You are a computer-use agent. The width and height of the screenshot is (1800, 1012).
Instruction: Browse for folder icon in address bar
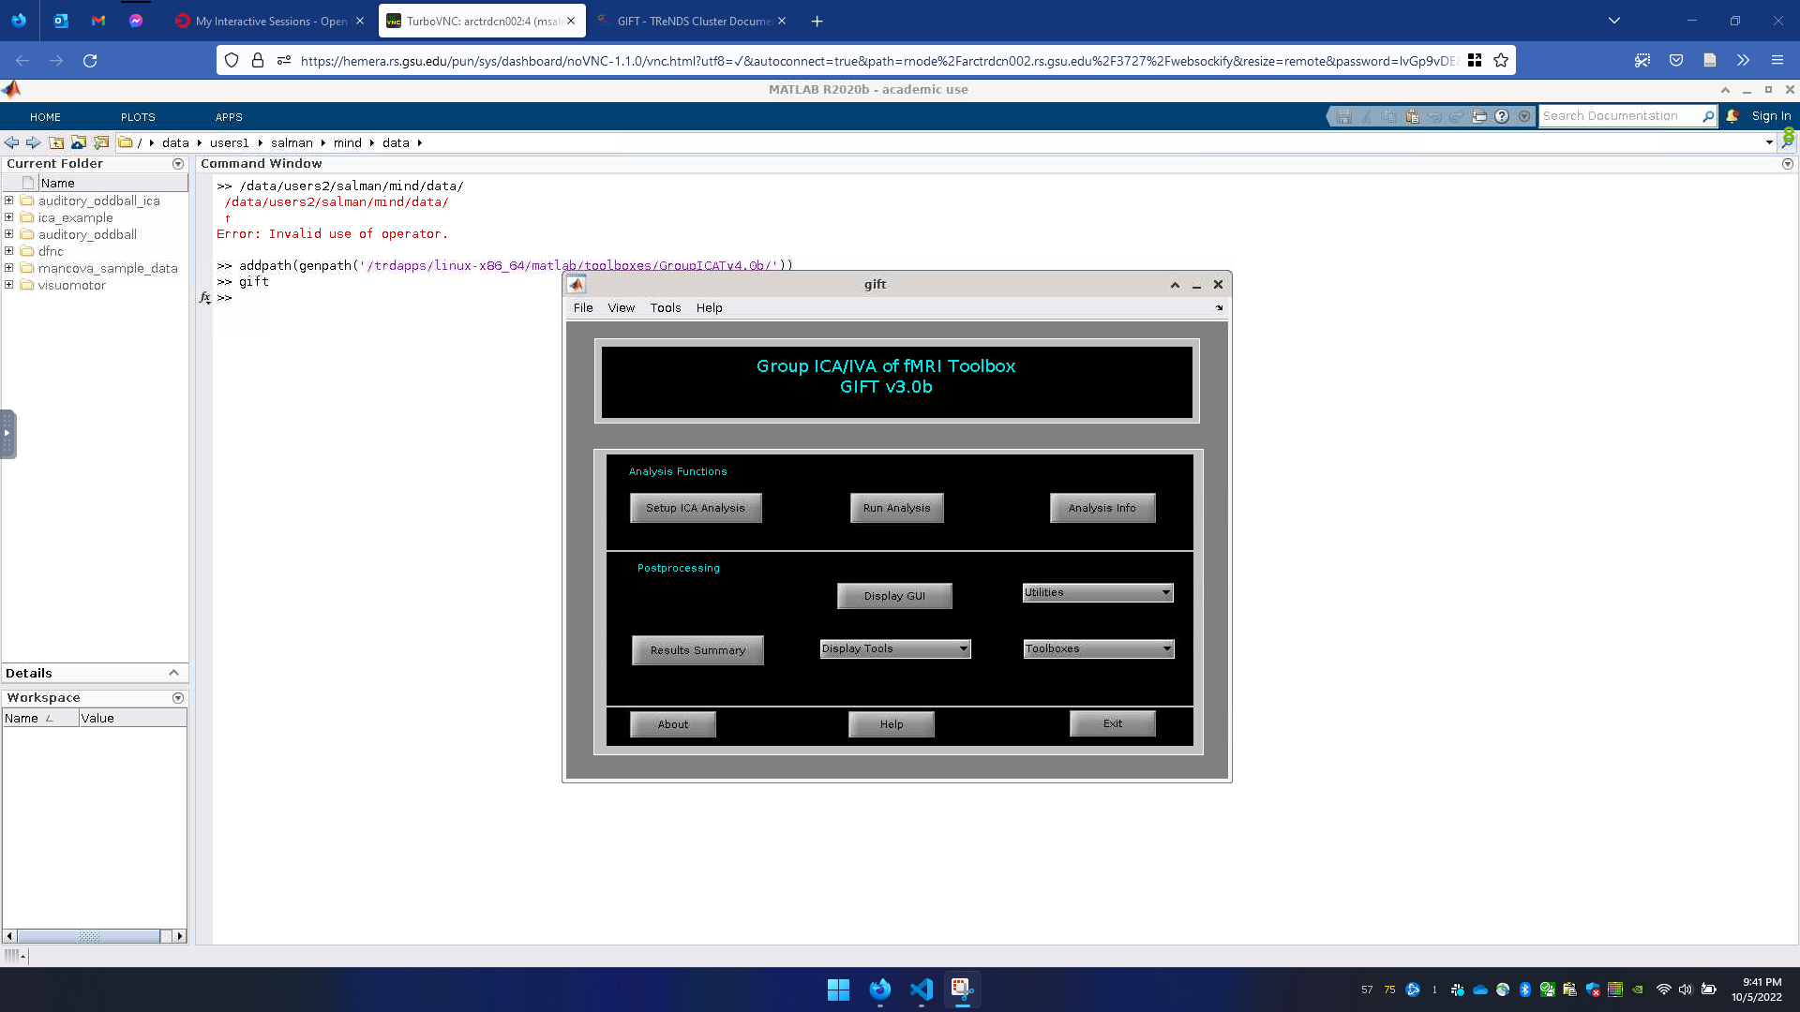pyautogui.click(x=101, y=142)
